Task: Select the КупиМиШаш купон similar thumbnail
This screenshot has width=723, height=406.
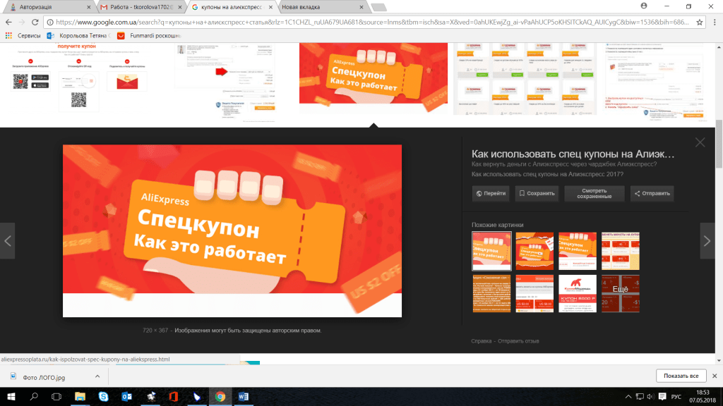Action: click(x=578, y=294)
